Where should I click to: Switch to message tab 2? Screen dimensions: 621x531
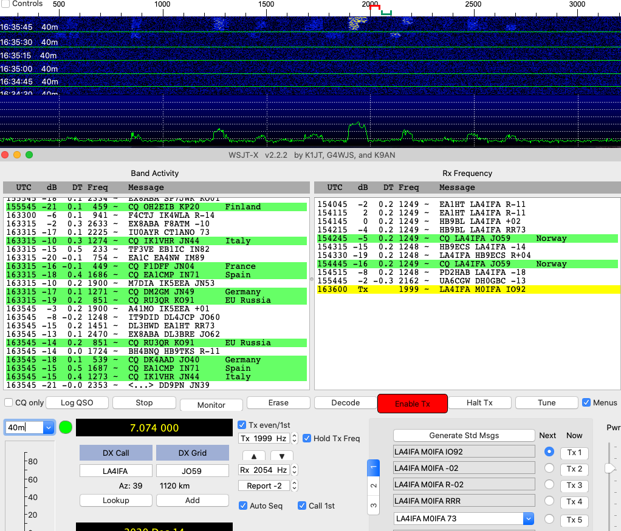pos(373,485)
